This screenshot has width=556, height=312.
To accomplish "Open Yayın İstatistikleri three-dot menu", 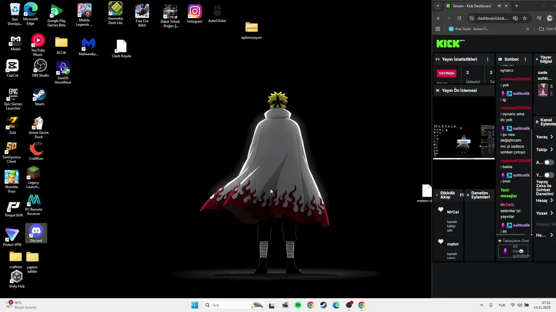I will [488, 59].
